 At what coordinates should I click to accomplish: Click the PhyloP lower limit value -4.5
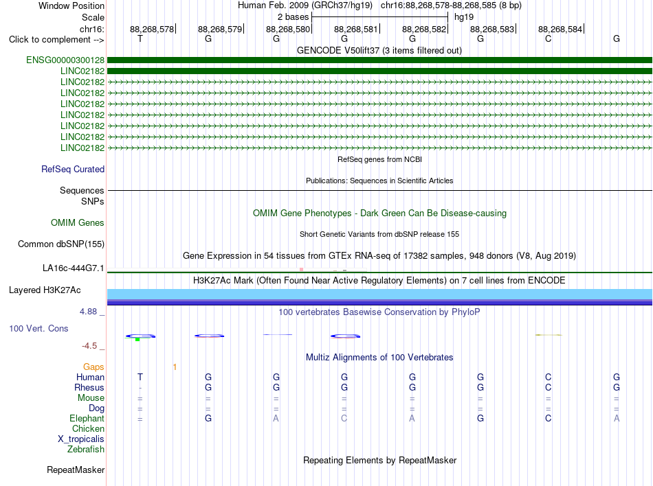click(89, 346)
